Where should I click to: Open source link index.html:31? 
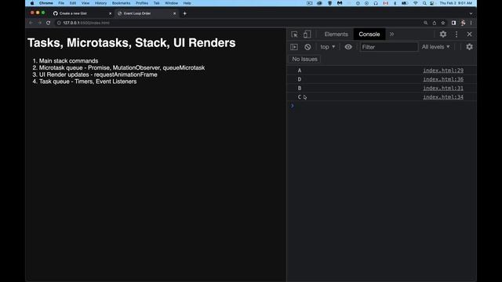tap(443, 89)
